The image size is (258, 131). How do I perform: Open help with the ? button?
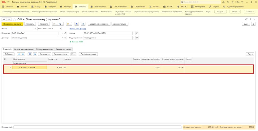click(x=254, y=24)
